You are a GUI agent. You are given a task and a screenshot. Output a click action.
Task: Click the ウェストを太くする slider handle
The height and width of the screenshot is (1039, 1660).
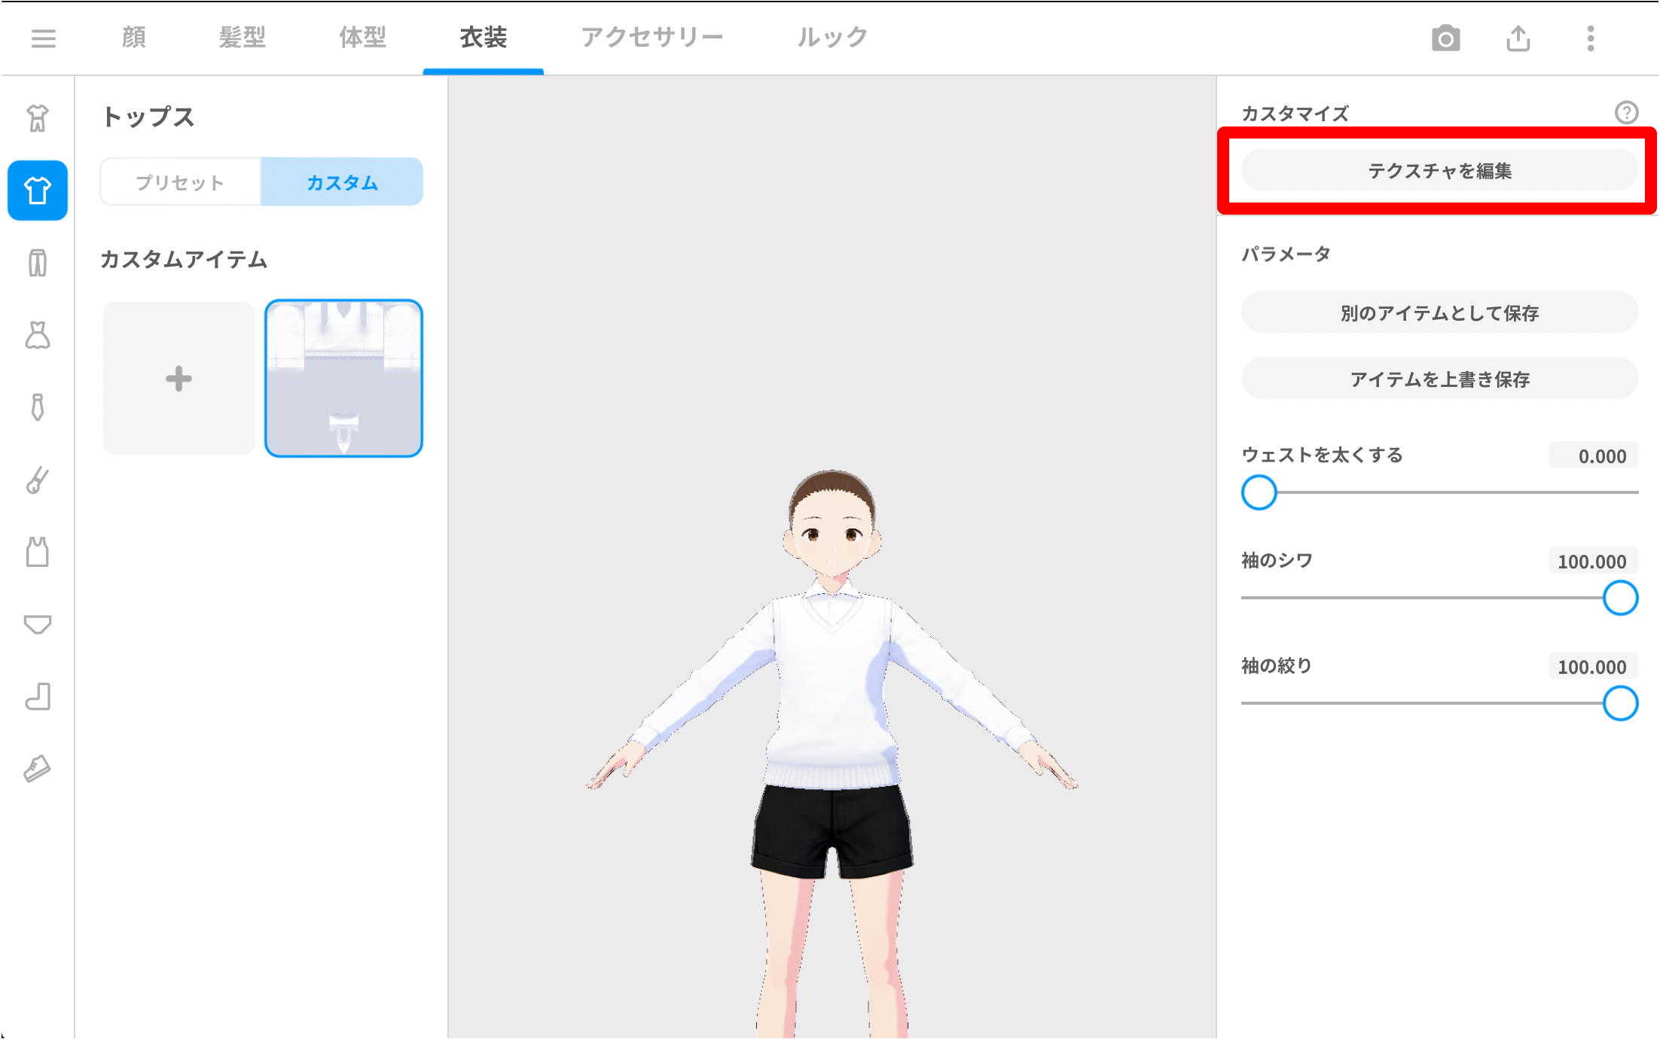click(1259, 492)
